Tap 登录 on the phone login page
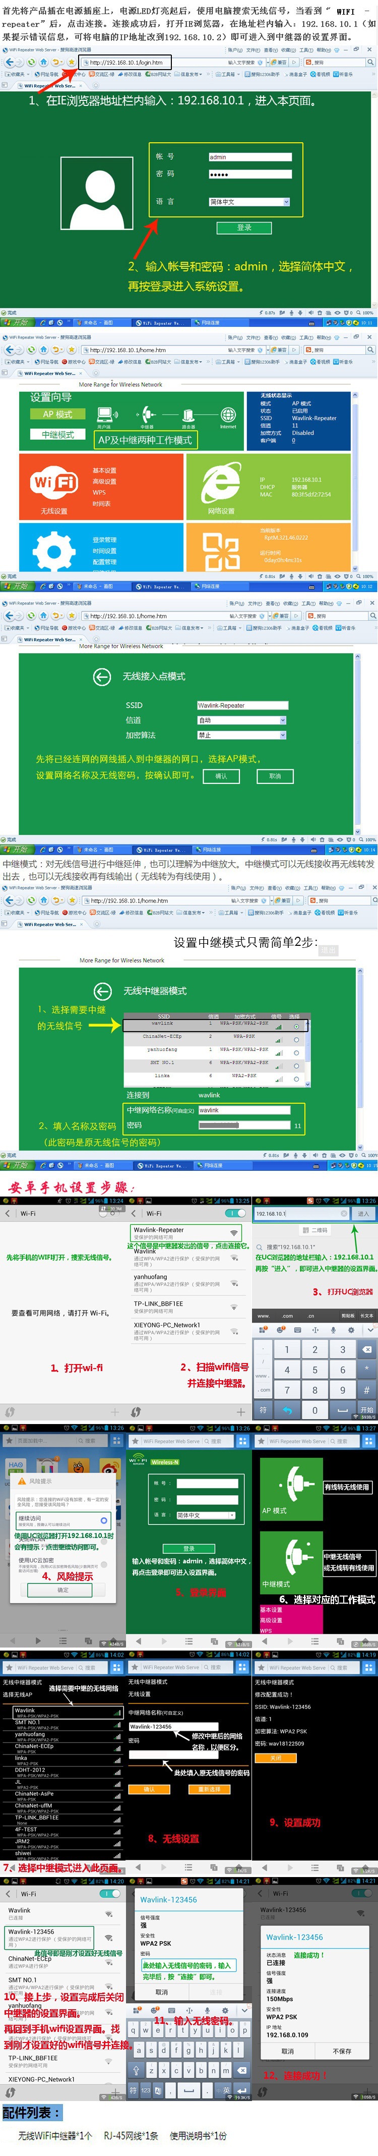 point(189,1548)
